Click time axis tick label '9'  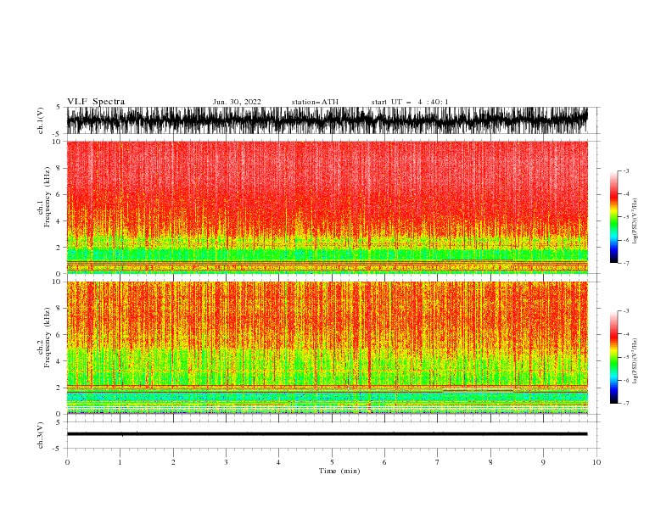click(543, 462)
